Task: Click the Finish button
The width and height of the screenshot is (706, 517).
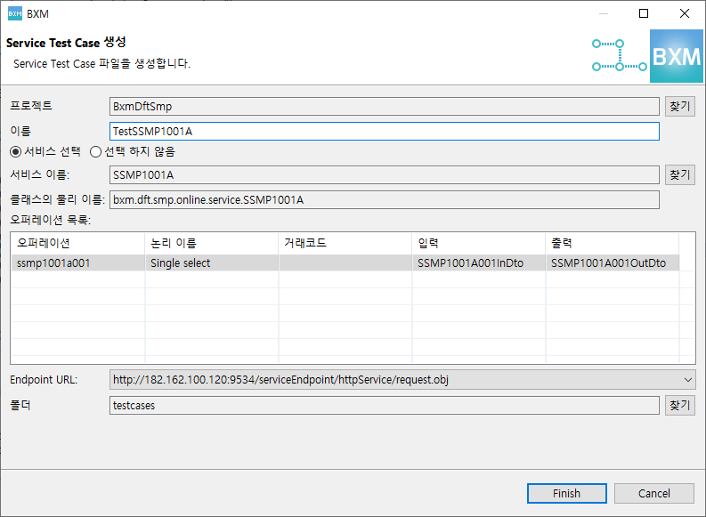Action: pyautogui.click(x=566, y=493)
